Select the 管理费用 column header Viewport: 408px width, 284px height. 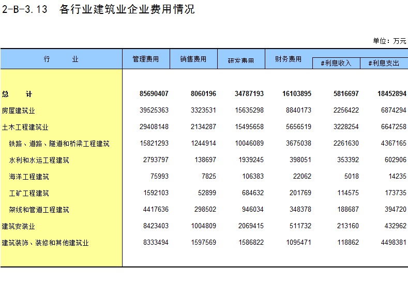click(x=145, y=59)
